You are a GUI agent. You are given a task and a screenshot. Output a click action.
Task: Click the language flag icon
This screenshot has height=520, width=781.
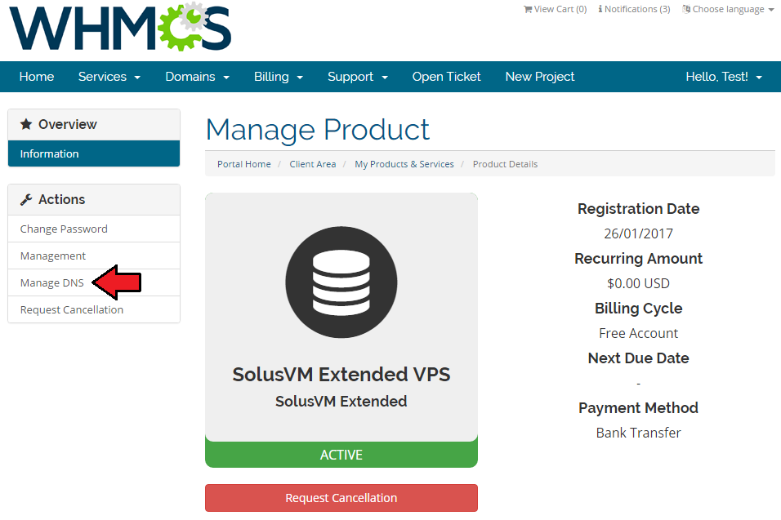click(686, 9)
